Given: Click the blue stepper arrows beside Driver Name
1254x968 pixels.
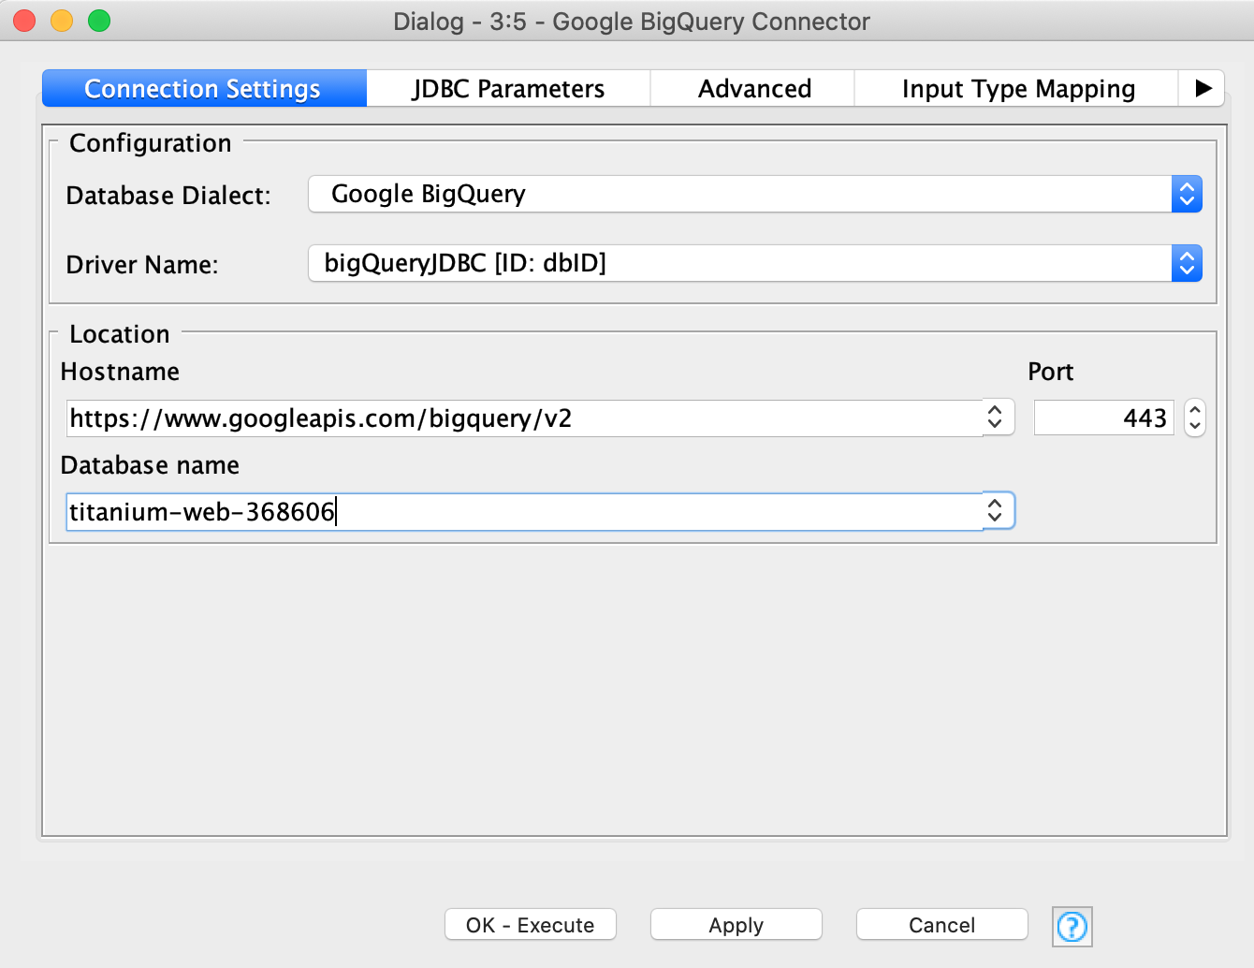Looking at the screenshot, I should 1186,263.
